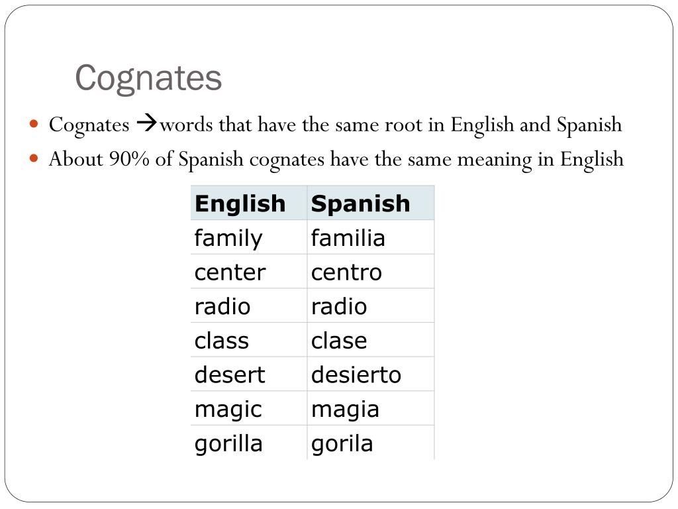This screenshot has height=509, width=678.
Task: Select the English column header
Action: [249, 203]
